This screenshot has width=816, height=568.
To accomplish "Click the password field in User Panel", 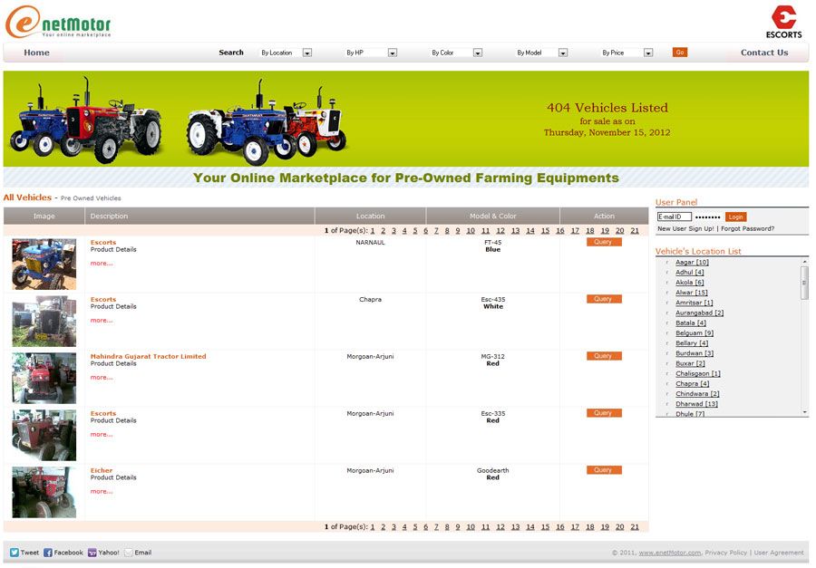I will (708, 217).
